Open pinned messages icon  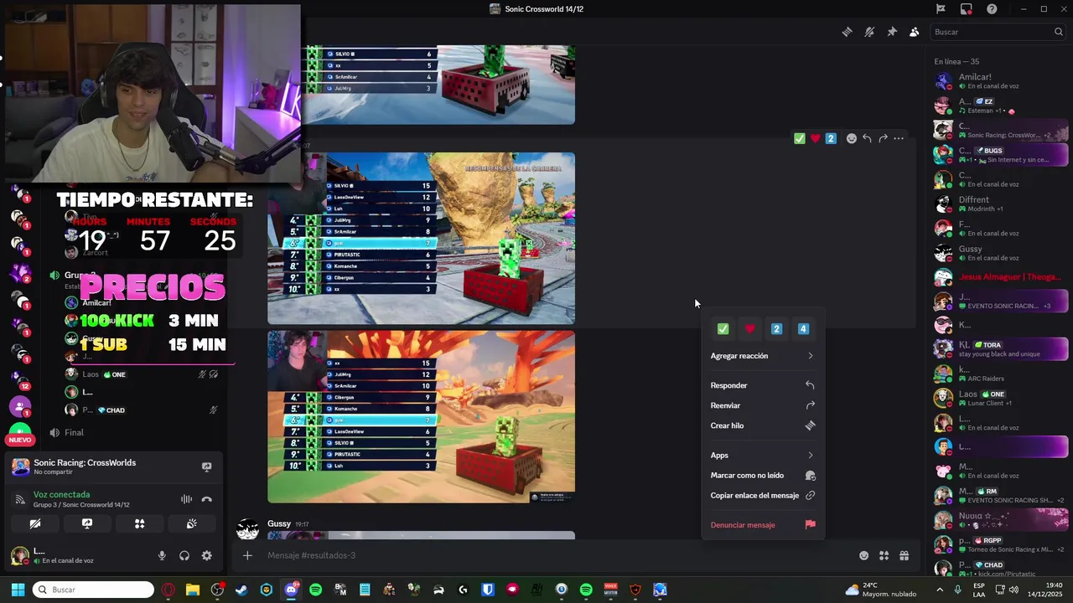892,32
